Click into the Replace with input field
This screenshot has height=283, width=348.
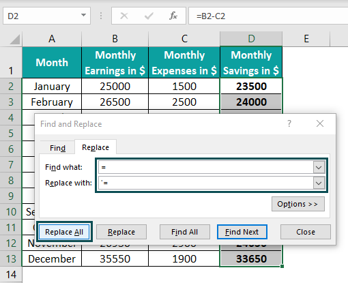205,183
